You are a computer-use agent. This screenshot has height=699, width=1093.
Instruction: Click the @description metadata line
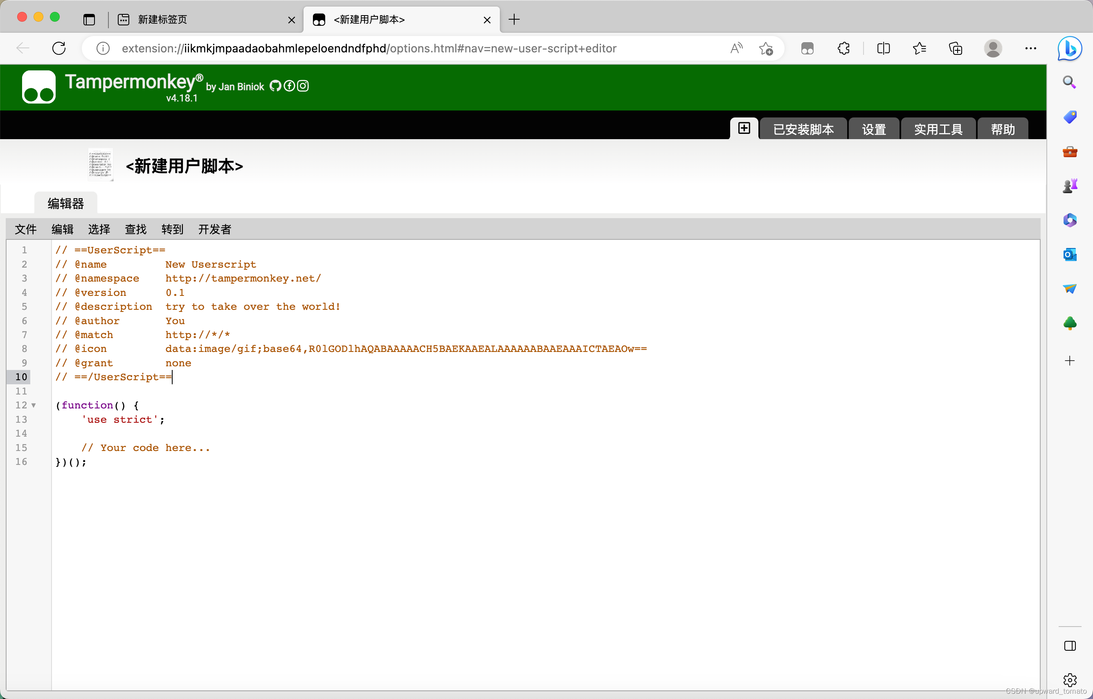click(198, 307)
